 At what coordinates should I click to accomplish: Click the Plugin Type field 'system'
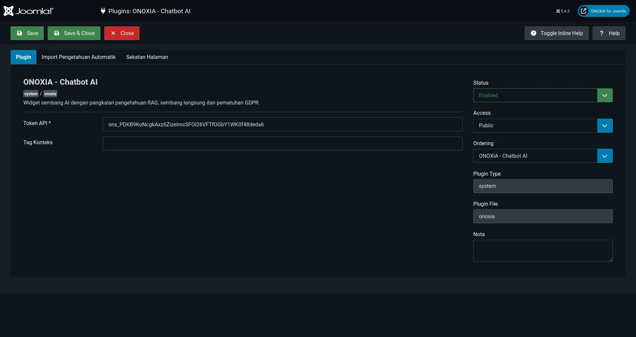click(x=543, y=186)
